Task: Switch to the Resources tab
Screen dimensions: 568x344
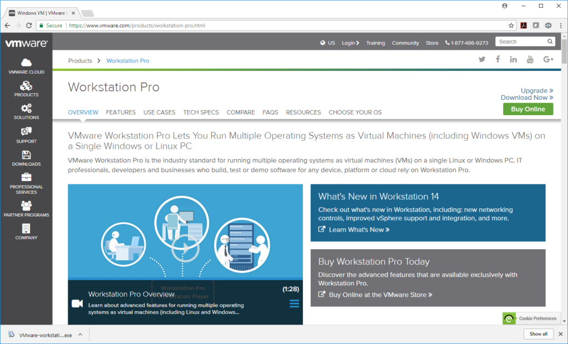Action: pos(303,112)
